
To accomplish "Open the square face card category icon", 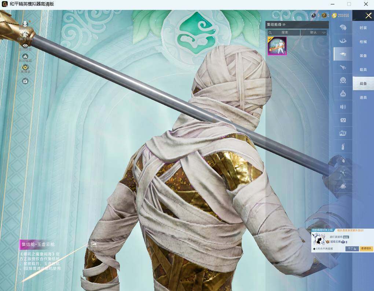I will (343, 120).
